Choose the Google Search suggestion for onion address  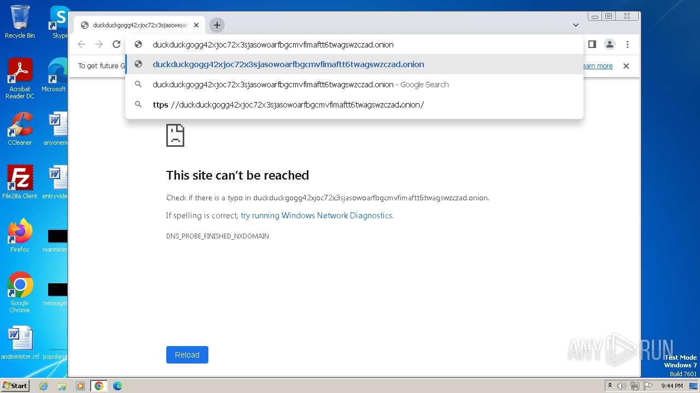(354, 85)
